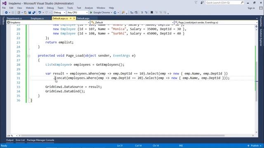Click the Quick Launch search magnifier
This screenshot has width=264, height=148.
(242, 2)
